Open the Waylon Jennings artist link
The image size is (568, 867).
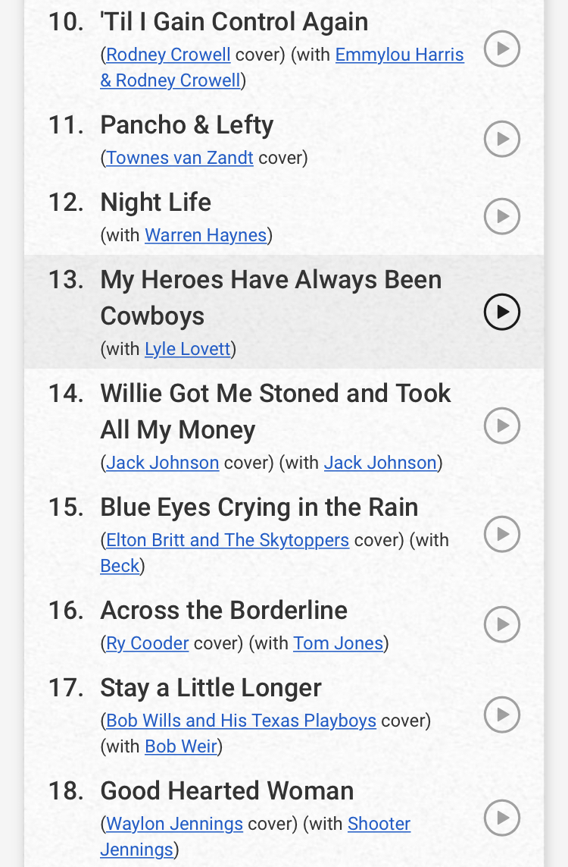click(174, 824)
